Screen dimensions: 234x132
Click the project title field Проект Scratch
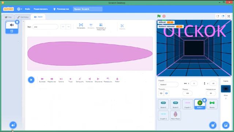pos(88,9)
